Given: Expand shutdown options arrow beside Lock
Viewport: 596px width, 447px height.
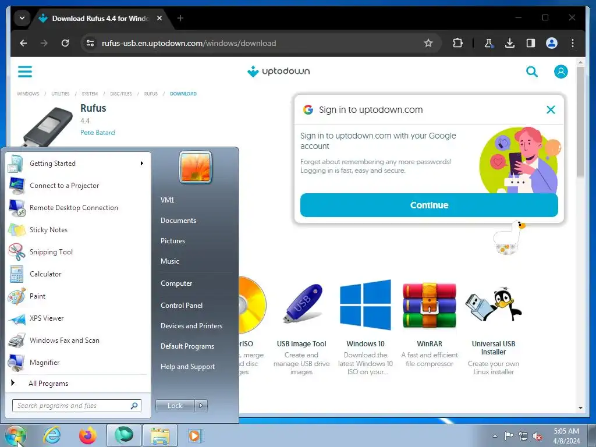Looking at the screenshot, I should [x=201, y=406].
